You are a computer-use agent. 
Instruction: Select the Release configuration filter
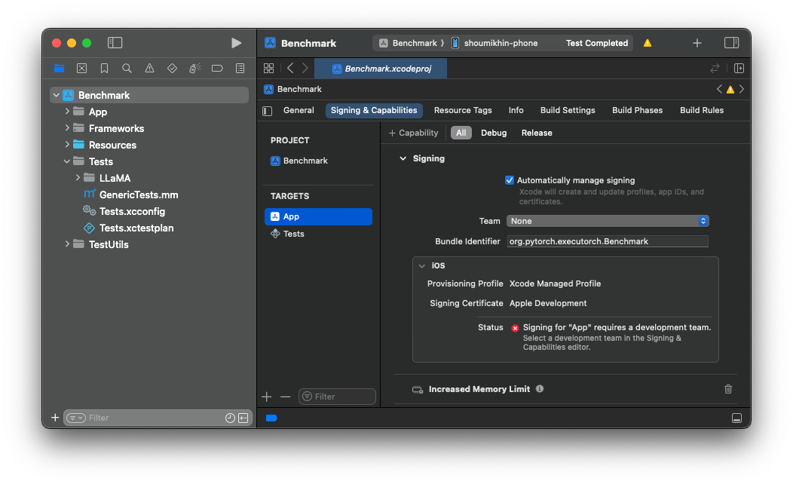point(536,133)
